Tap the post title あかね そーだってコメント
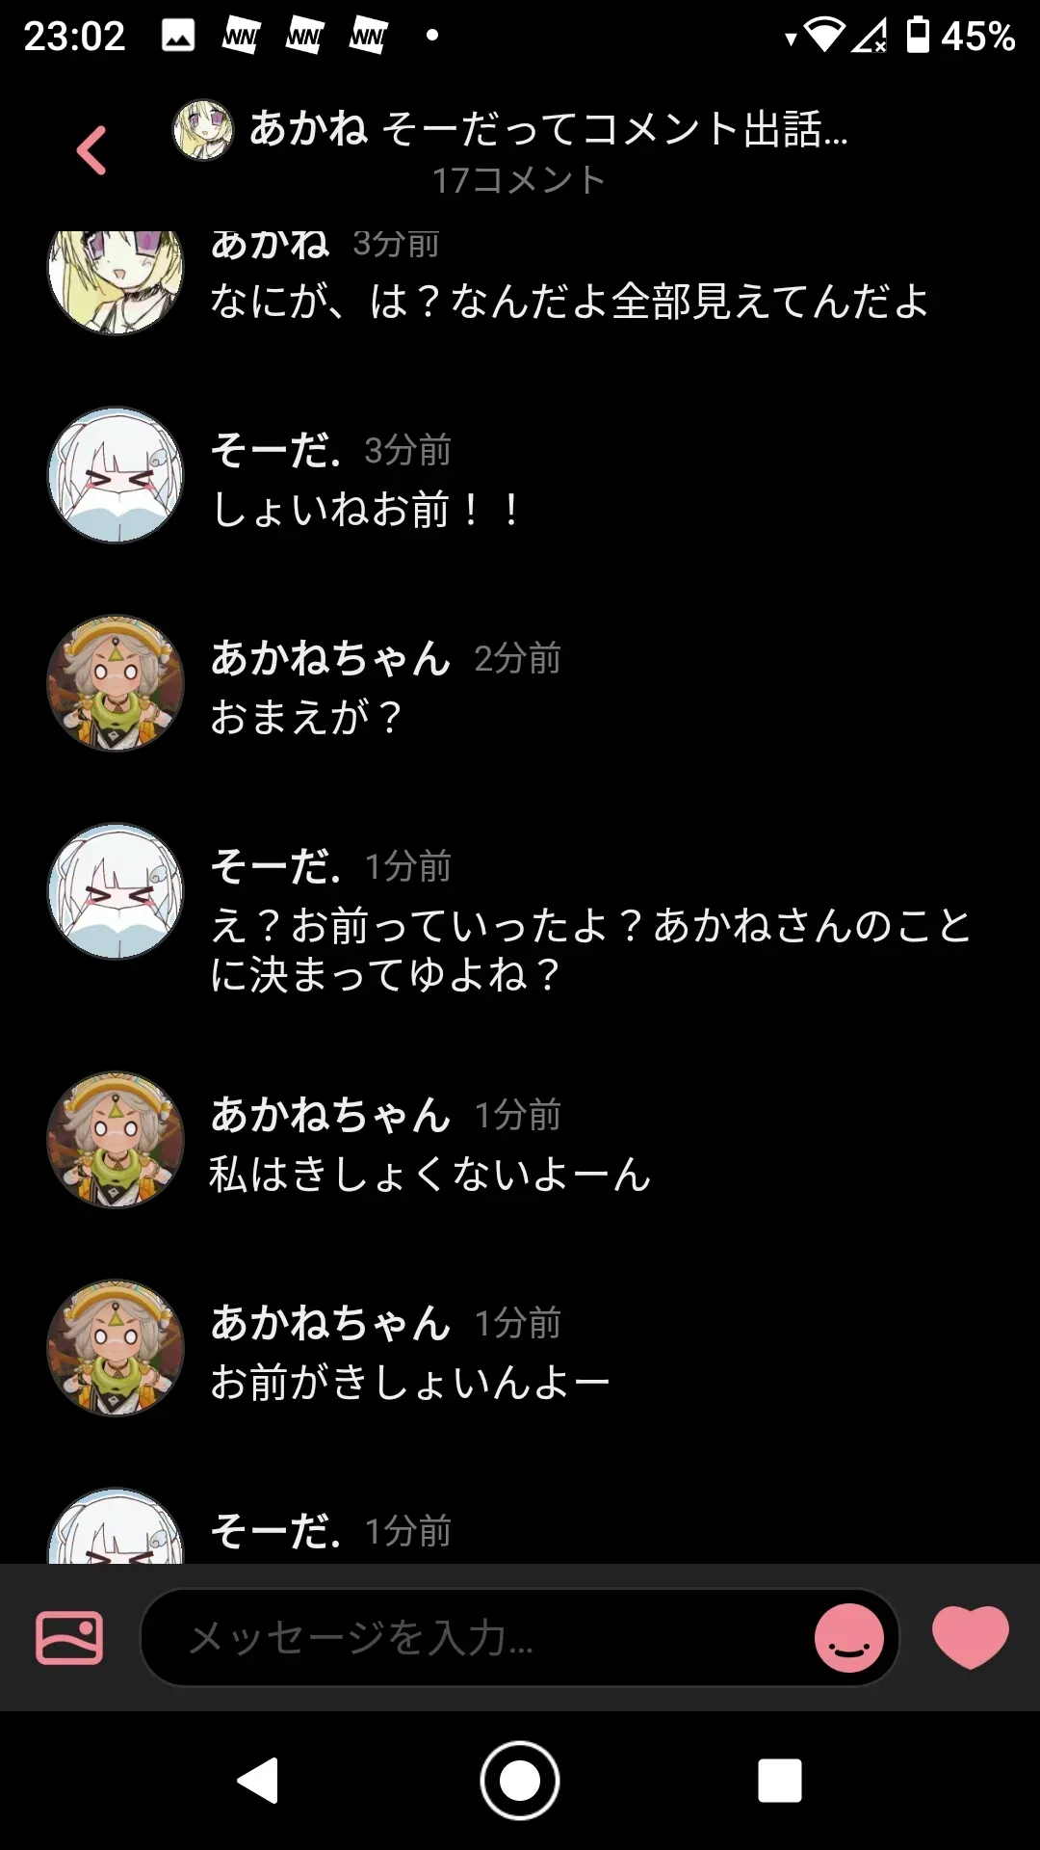 549,129
